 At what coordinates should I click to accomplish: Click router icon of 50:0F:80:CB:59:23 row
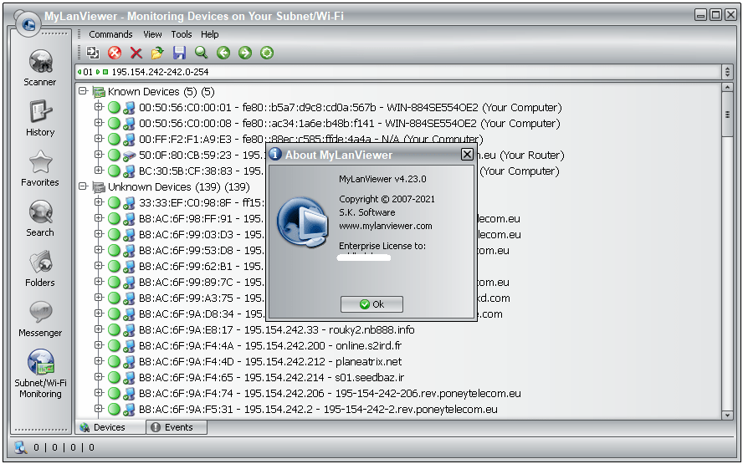point(129,156)
